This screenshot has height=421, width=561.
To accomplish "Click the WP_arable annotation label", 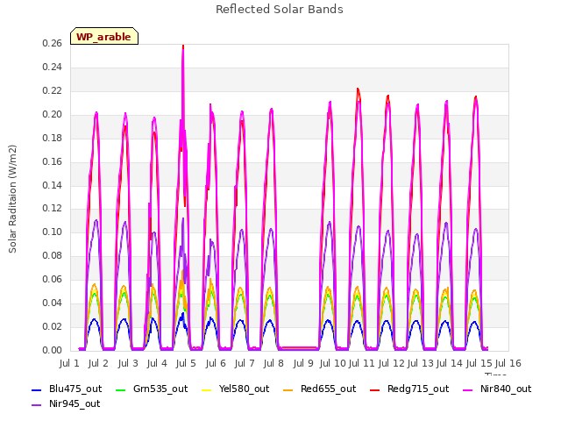I will 103,37.
